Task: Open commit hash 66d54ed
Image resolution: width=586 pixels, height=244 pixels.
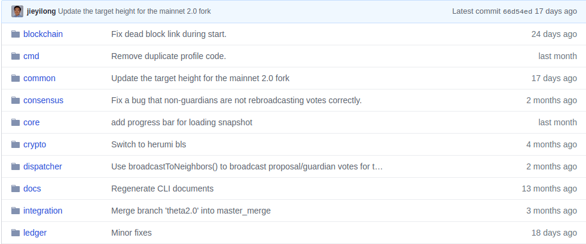Action: click(x=517, y=11)
